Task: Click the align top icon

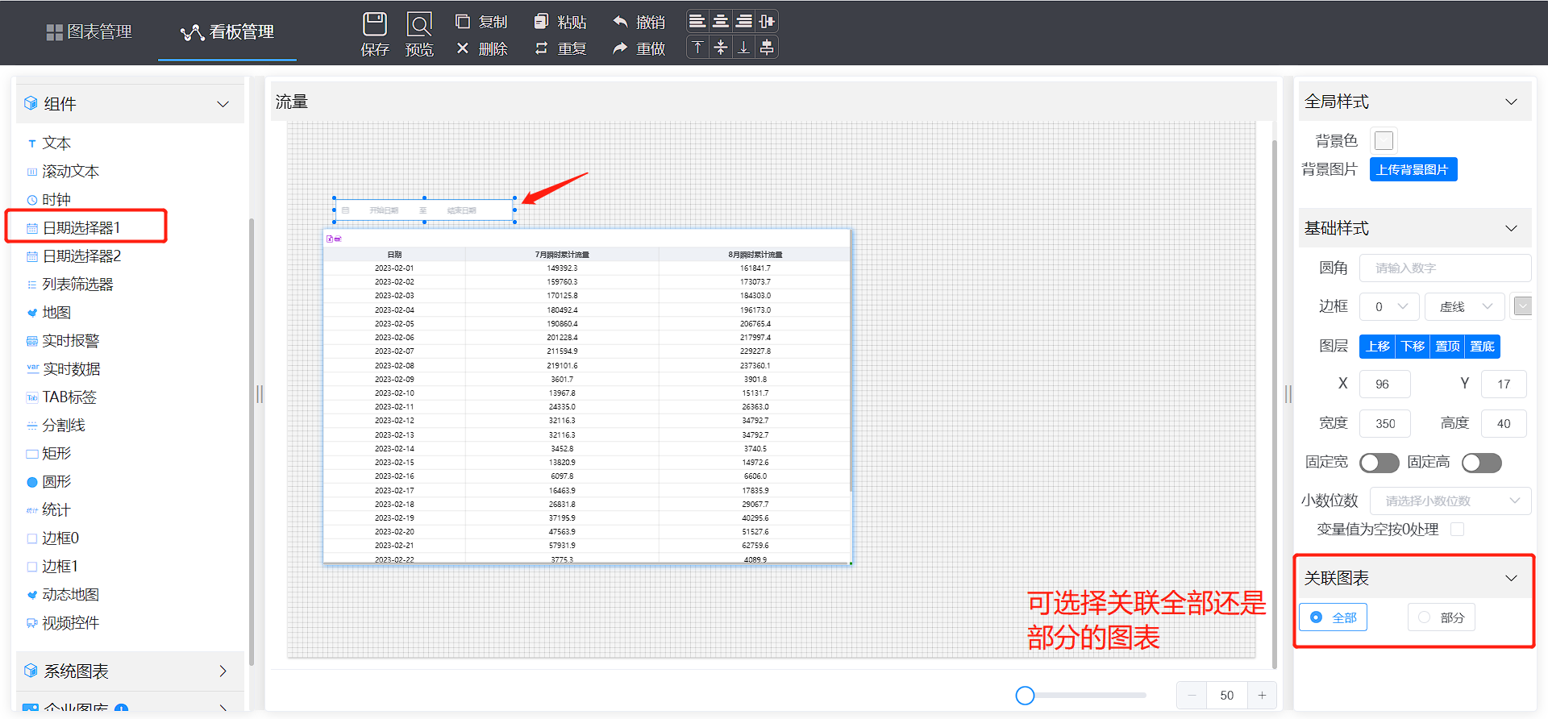Action: pos(697,48)
